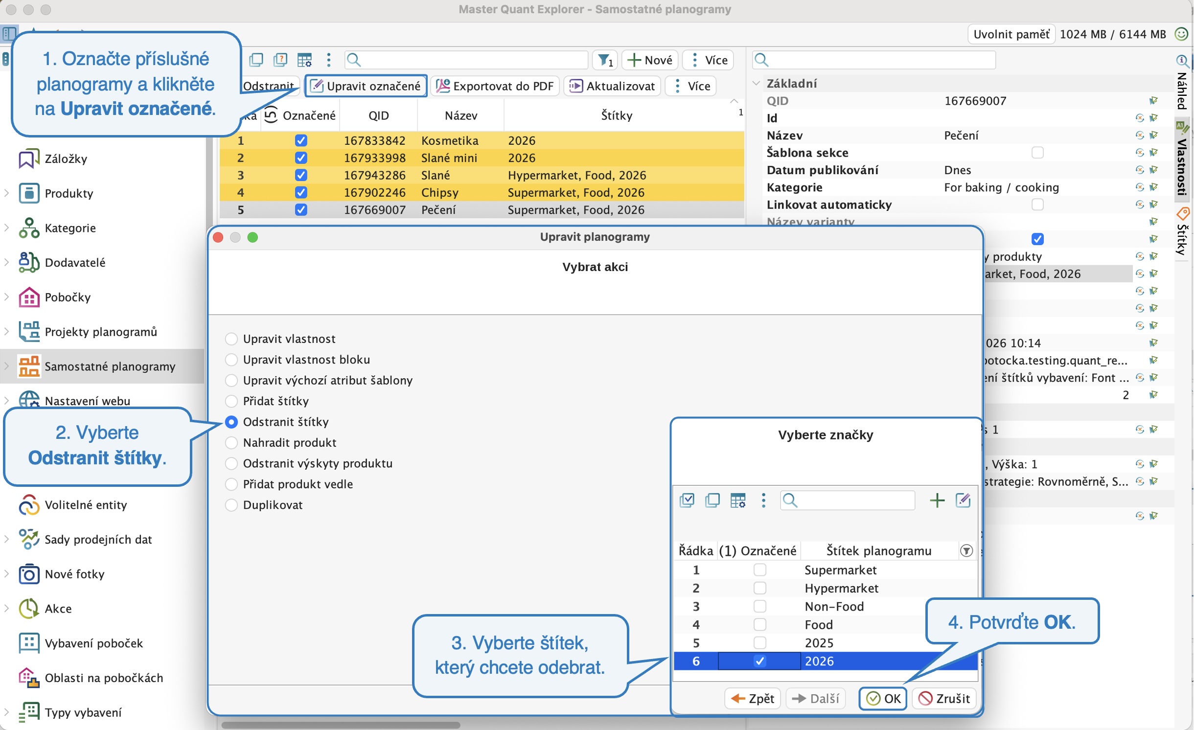Expand the Kategorie sidebar item chevron
Viewport: 1195px width, 730px height.
coord(6,228)
